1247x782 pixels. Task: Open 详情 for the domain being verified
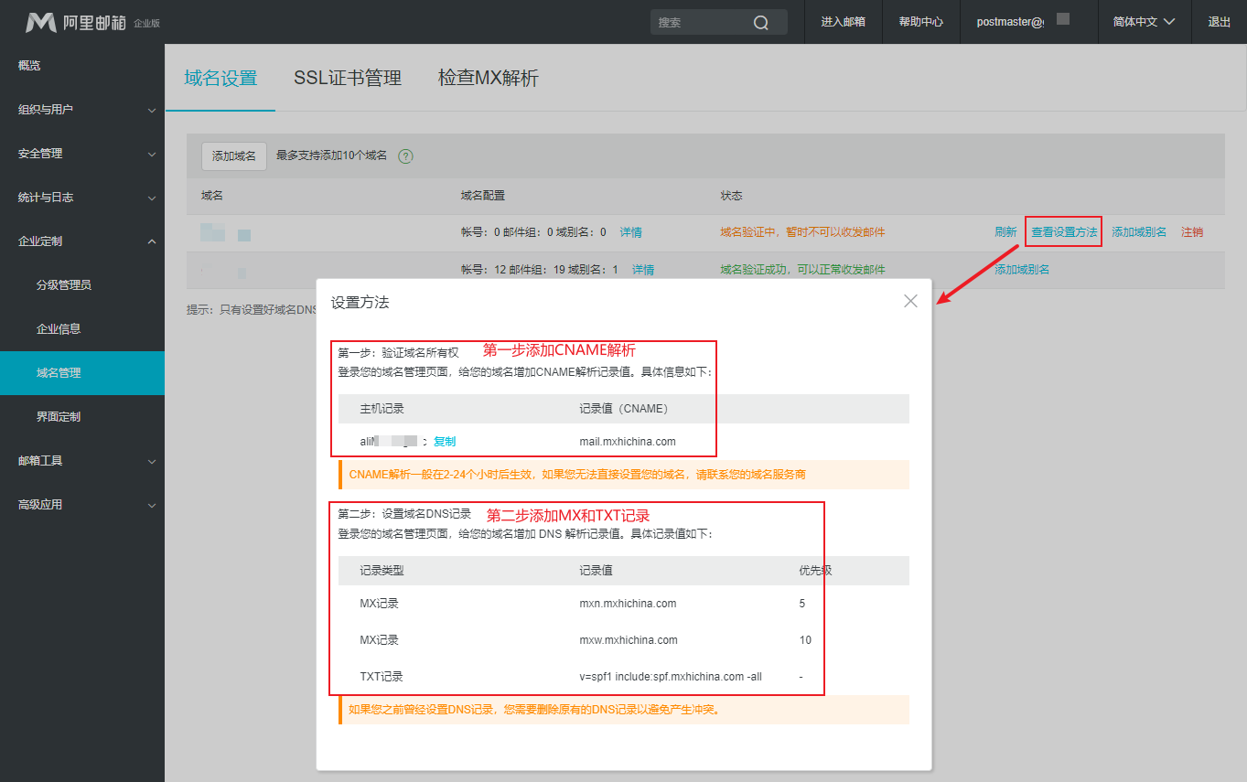point(631,232)
